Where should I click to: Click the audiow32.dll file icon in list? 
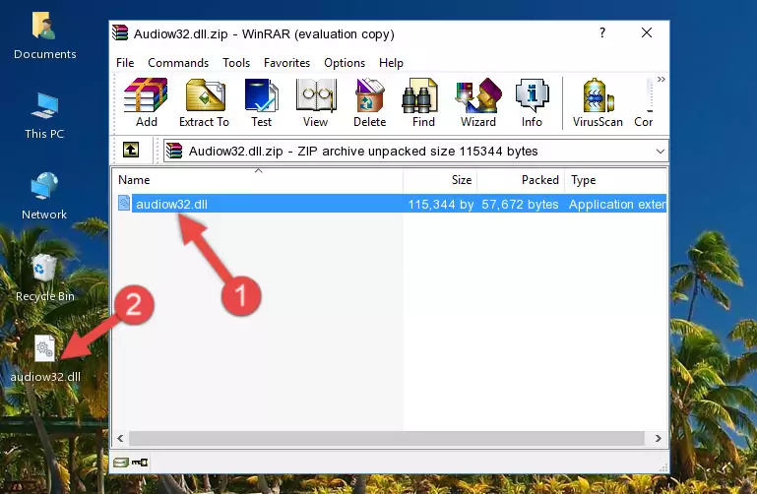click(x=124, y=203)
